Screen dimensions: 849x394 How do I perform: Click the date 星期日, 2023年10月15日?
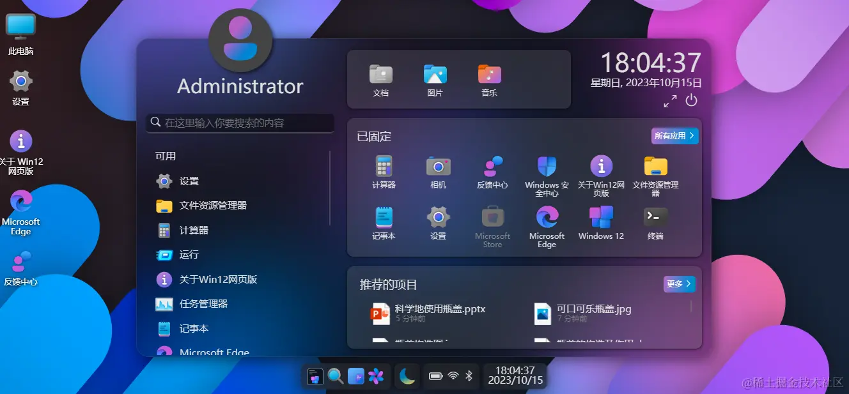coord(646,83)
